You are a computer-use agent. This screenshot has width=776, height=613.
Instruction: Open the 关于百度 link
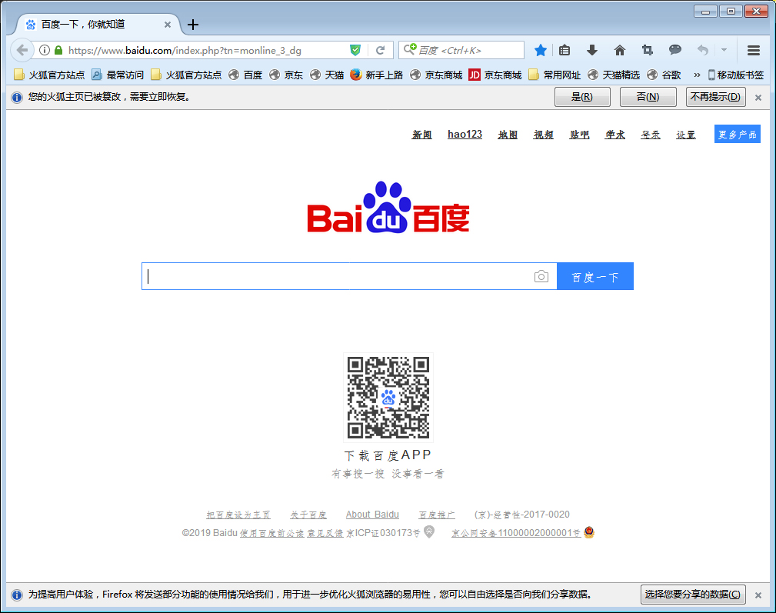point(308,514)
